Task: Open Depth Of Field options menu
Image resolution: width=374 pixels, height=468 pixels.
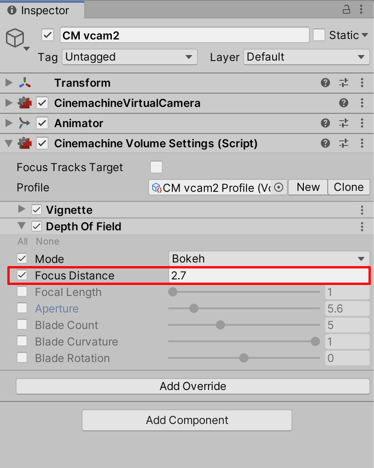Action: tap(362, 227)
